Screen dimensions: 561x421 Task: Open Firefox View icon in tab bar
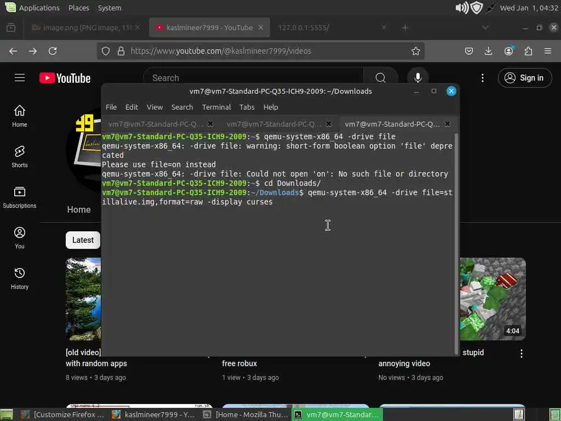(x=11, y=27)
